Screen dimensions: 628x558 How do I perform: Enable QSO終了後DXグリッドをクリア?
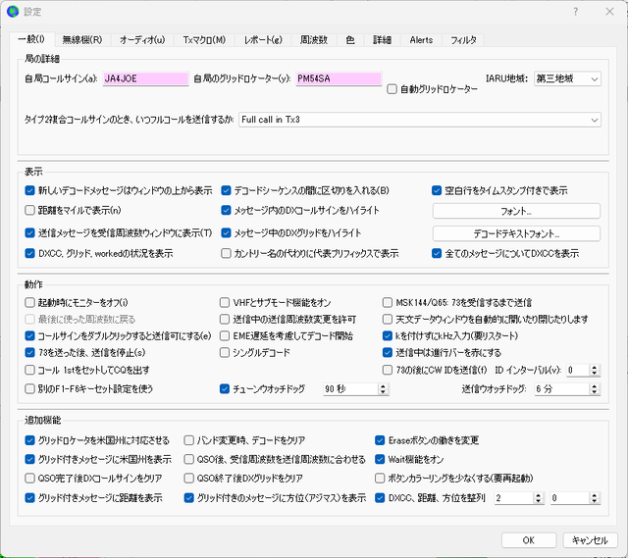188,478
